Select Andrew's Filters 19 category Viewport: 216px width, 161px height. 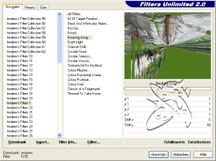pos(19,98)
